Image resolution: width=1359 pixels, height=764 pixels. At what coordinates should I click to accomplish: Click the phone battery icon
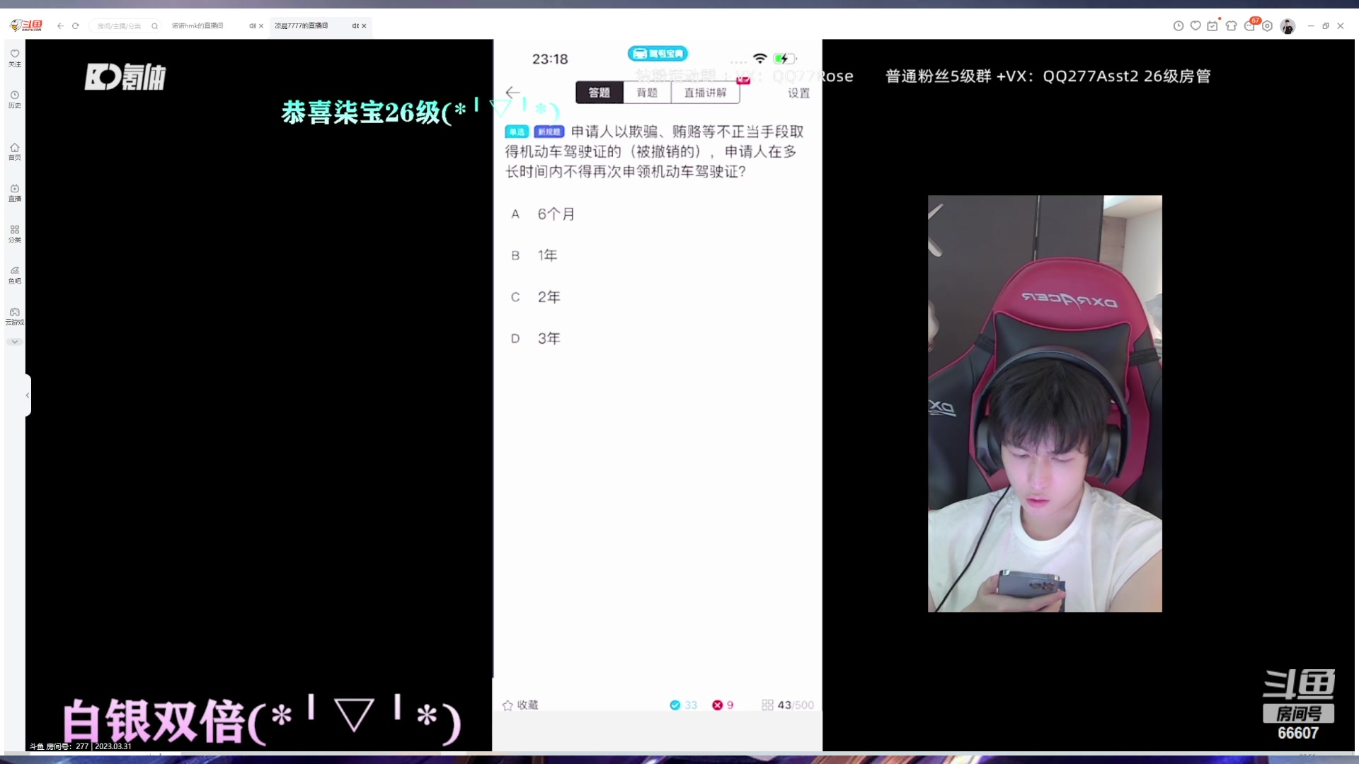(x=784, y=59)
